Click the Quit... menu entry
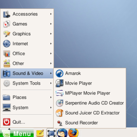The image size is (137, 137). tap(27, 122)
